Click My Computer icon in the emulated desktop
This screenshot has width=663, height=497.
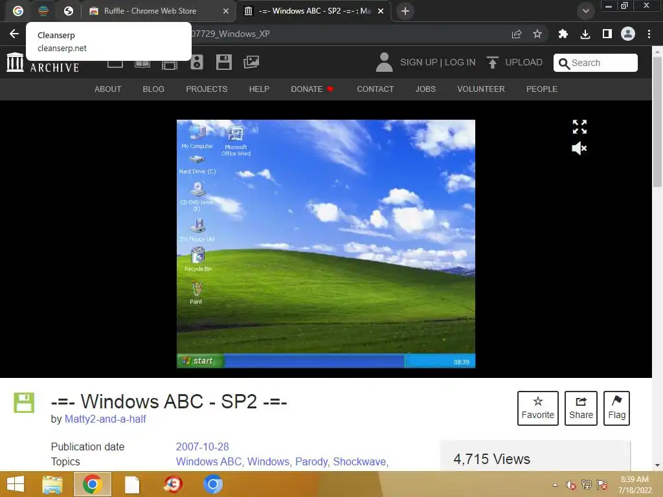(x=197, y=137)
